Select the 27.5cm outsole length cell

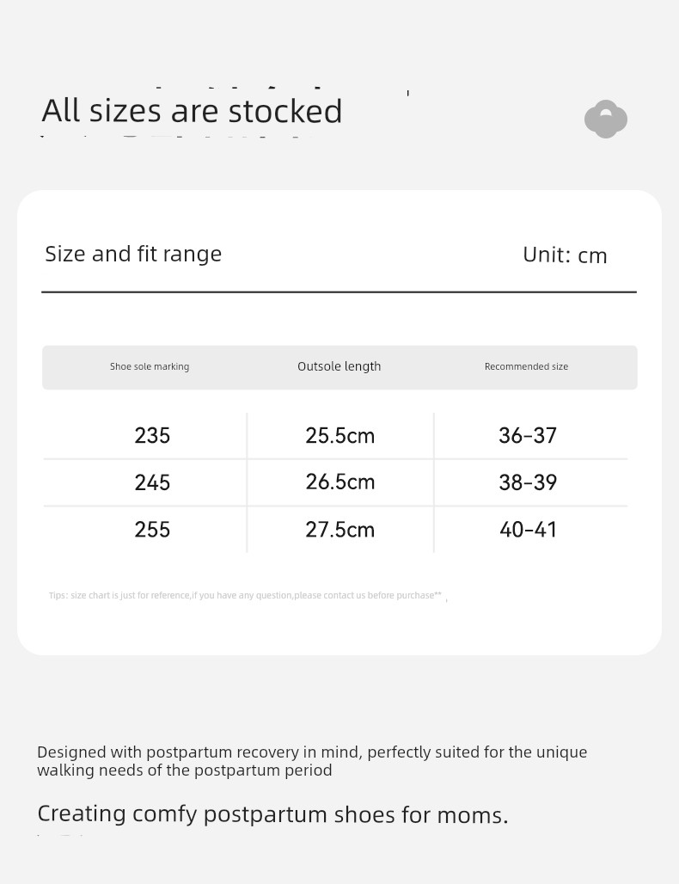339,530
